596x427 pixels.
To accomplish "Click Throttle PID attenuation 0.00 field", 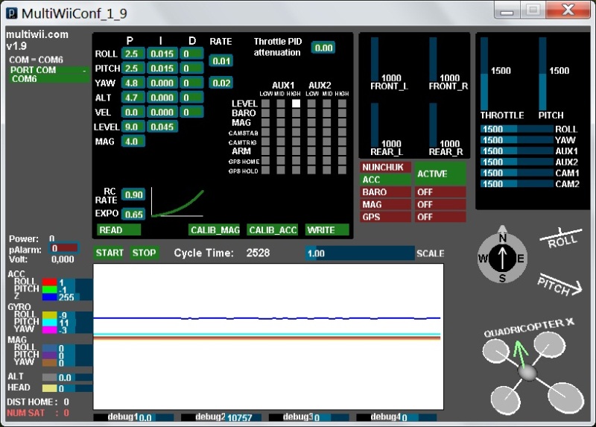I will pos(323,48).
